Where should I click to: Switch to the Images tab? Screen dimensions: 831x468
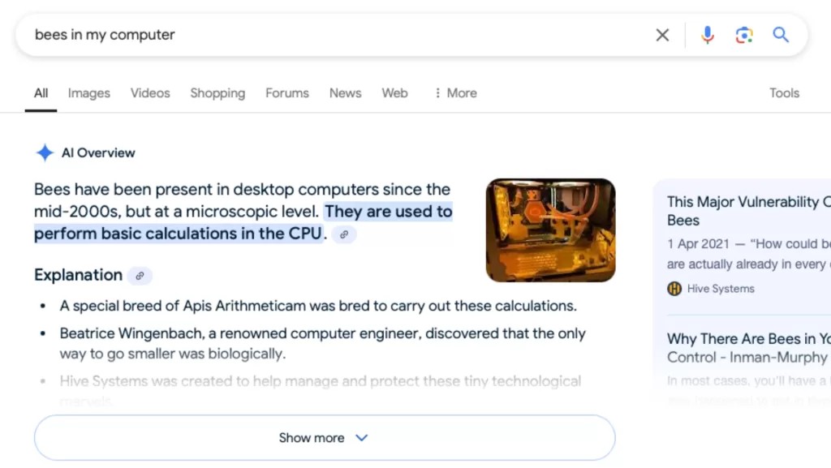(x=88, y=93)
